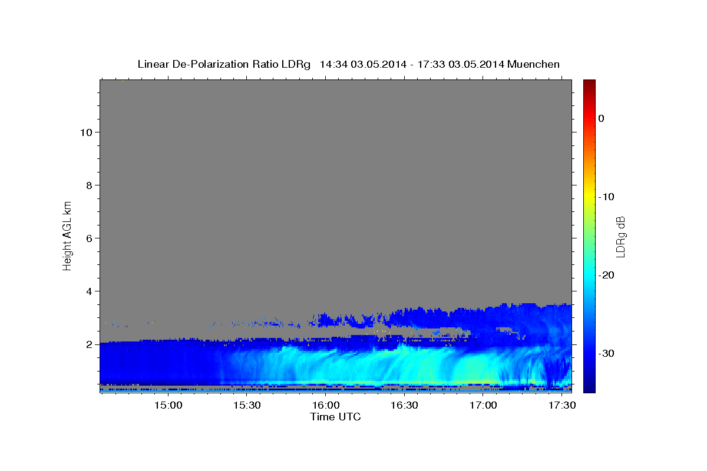Click the 17:30 time tick label
Screen dimensions: 707x471
coord(561,406)
